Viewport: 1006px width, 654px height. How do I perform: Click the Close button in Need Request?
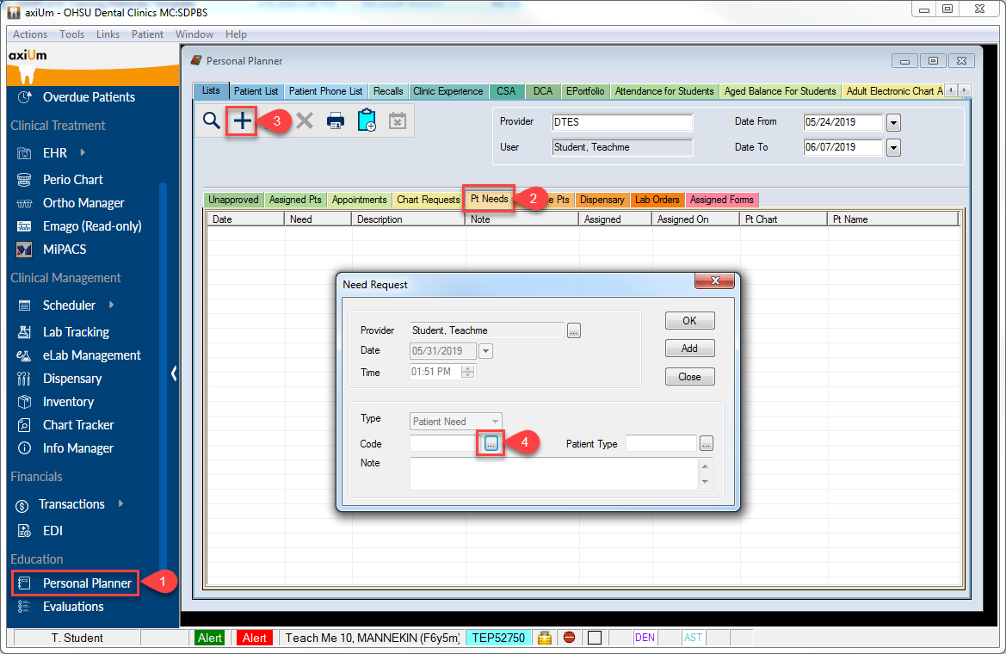[x=689, y=377]
